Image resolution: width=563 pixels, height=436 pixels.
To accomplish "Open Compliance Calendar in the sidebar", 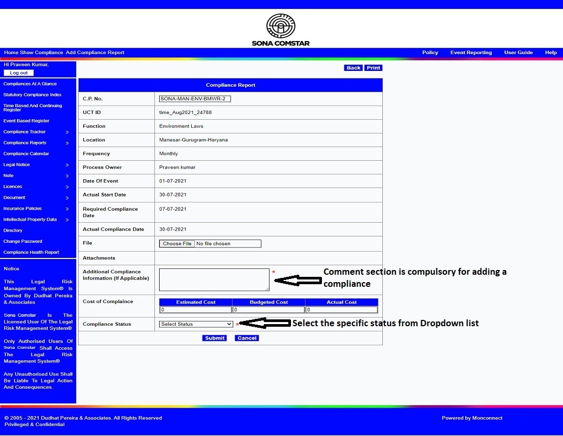I will pos(26,154).
